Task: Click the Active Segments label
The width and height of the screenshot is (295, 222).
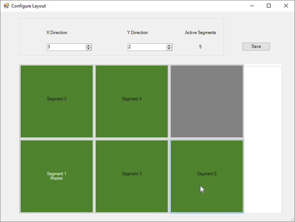Action: 200,32
